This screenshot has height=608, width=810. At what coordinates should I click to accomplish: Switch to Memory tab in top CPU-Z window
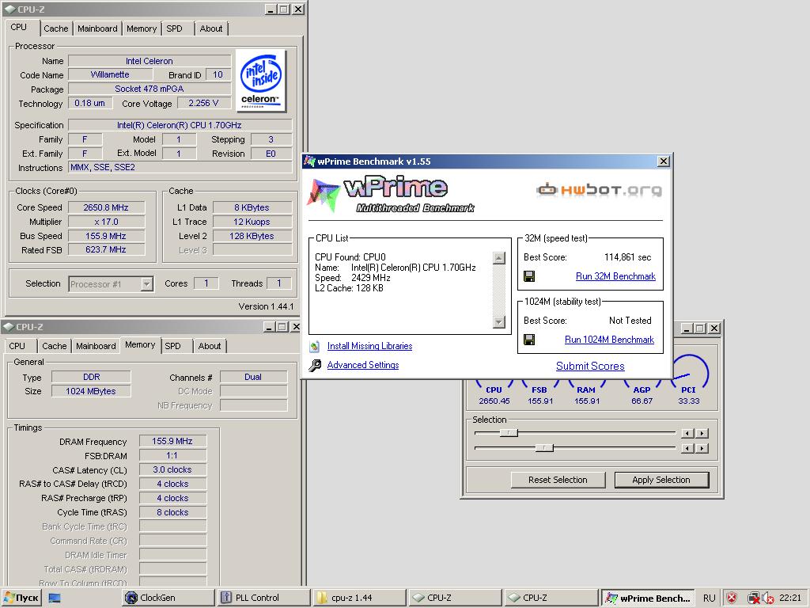(x=142, y=28)
